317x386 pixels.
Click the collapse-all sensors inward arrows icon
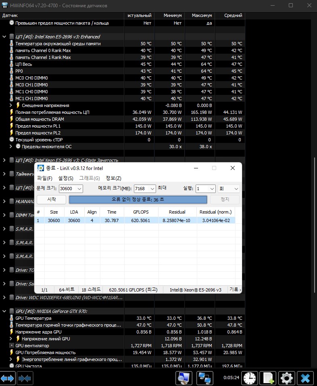[25, 378]
